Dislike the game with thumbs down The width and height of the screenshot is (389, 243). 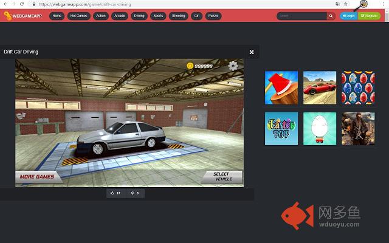[x=135, y=193]
